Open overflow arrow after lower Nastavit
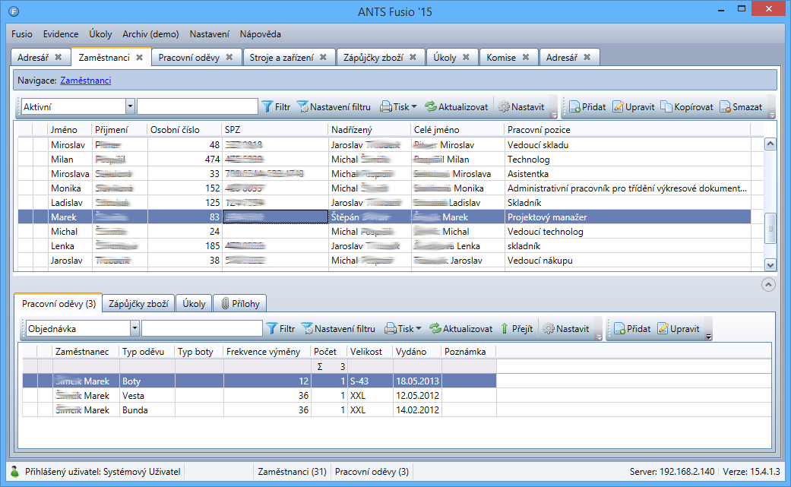Image resolution: width=791 pixels, height=487 pixels. (x=598, y=337)
